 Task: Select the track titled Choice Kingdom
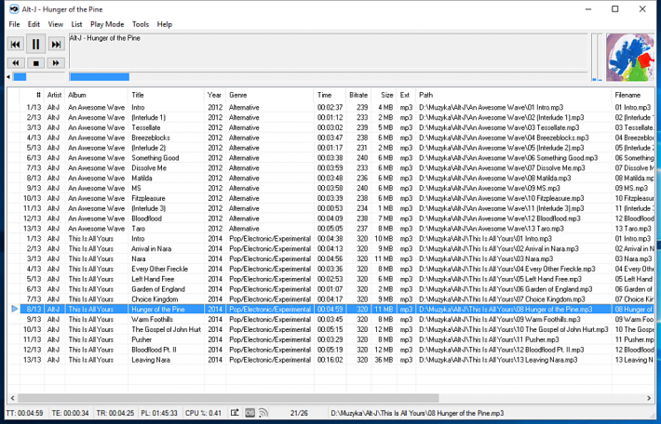(x=155, y=299)
